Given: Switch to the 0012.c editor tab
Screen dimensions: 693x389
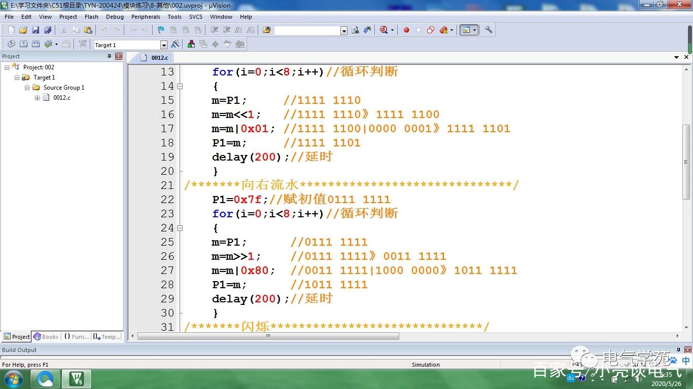Looking at the screenshot, I should tap(154, 58).
